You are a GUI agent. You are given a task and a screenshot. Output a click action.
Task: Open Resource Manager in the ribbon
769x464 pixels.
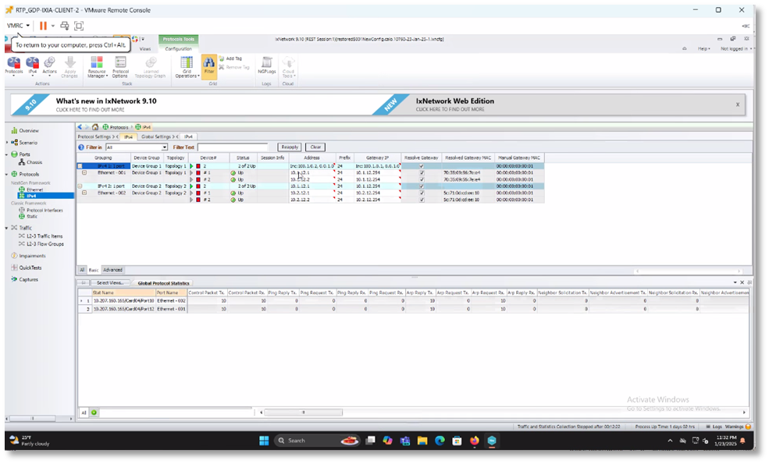tap(97, 66)
